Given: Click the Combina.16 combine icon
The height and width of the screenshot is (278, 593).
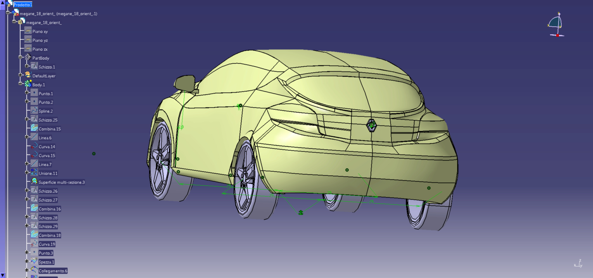Looking at the screenshot, I should coord(34,208).
